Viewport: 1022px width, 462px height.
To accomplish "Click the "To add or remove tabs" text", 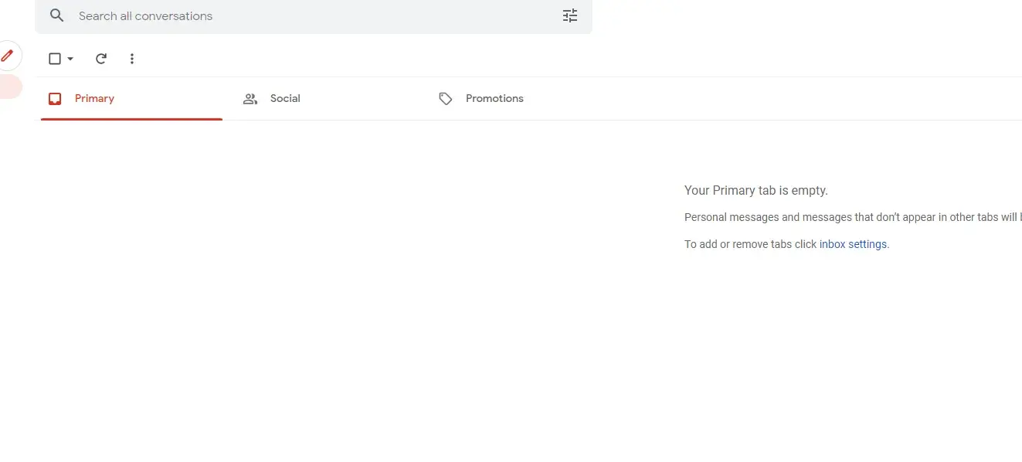I will (750, 244).
